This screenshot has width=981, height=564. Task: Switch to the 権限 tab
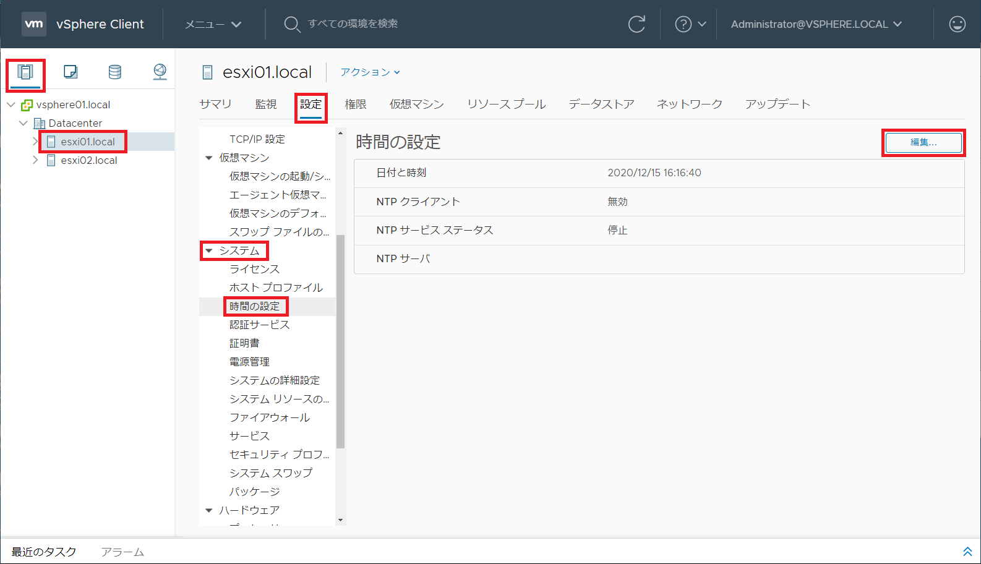tap(356, 105)
